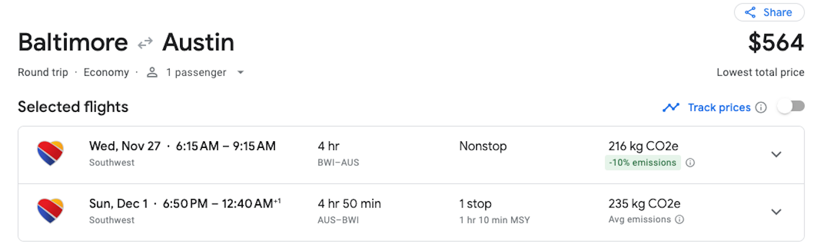Click the -10% emissions green badge

(643, 163)
